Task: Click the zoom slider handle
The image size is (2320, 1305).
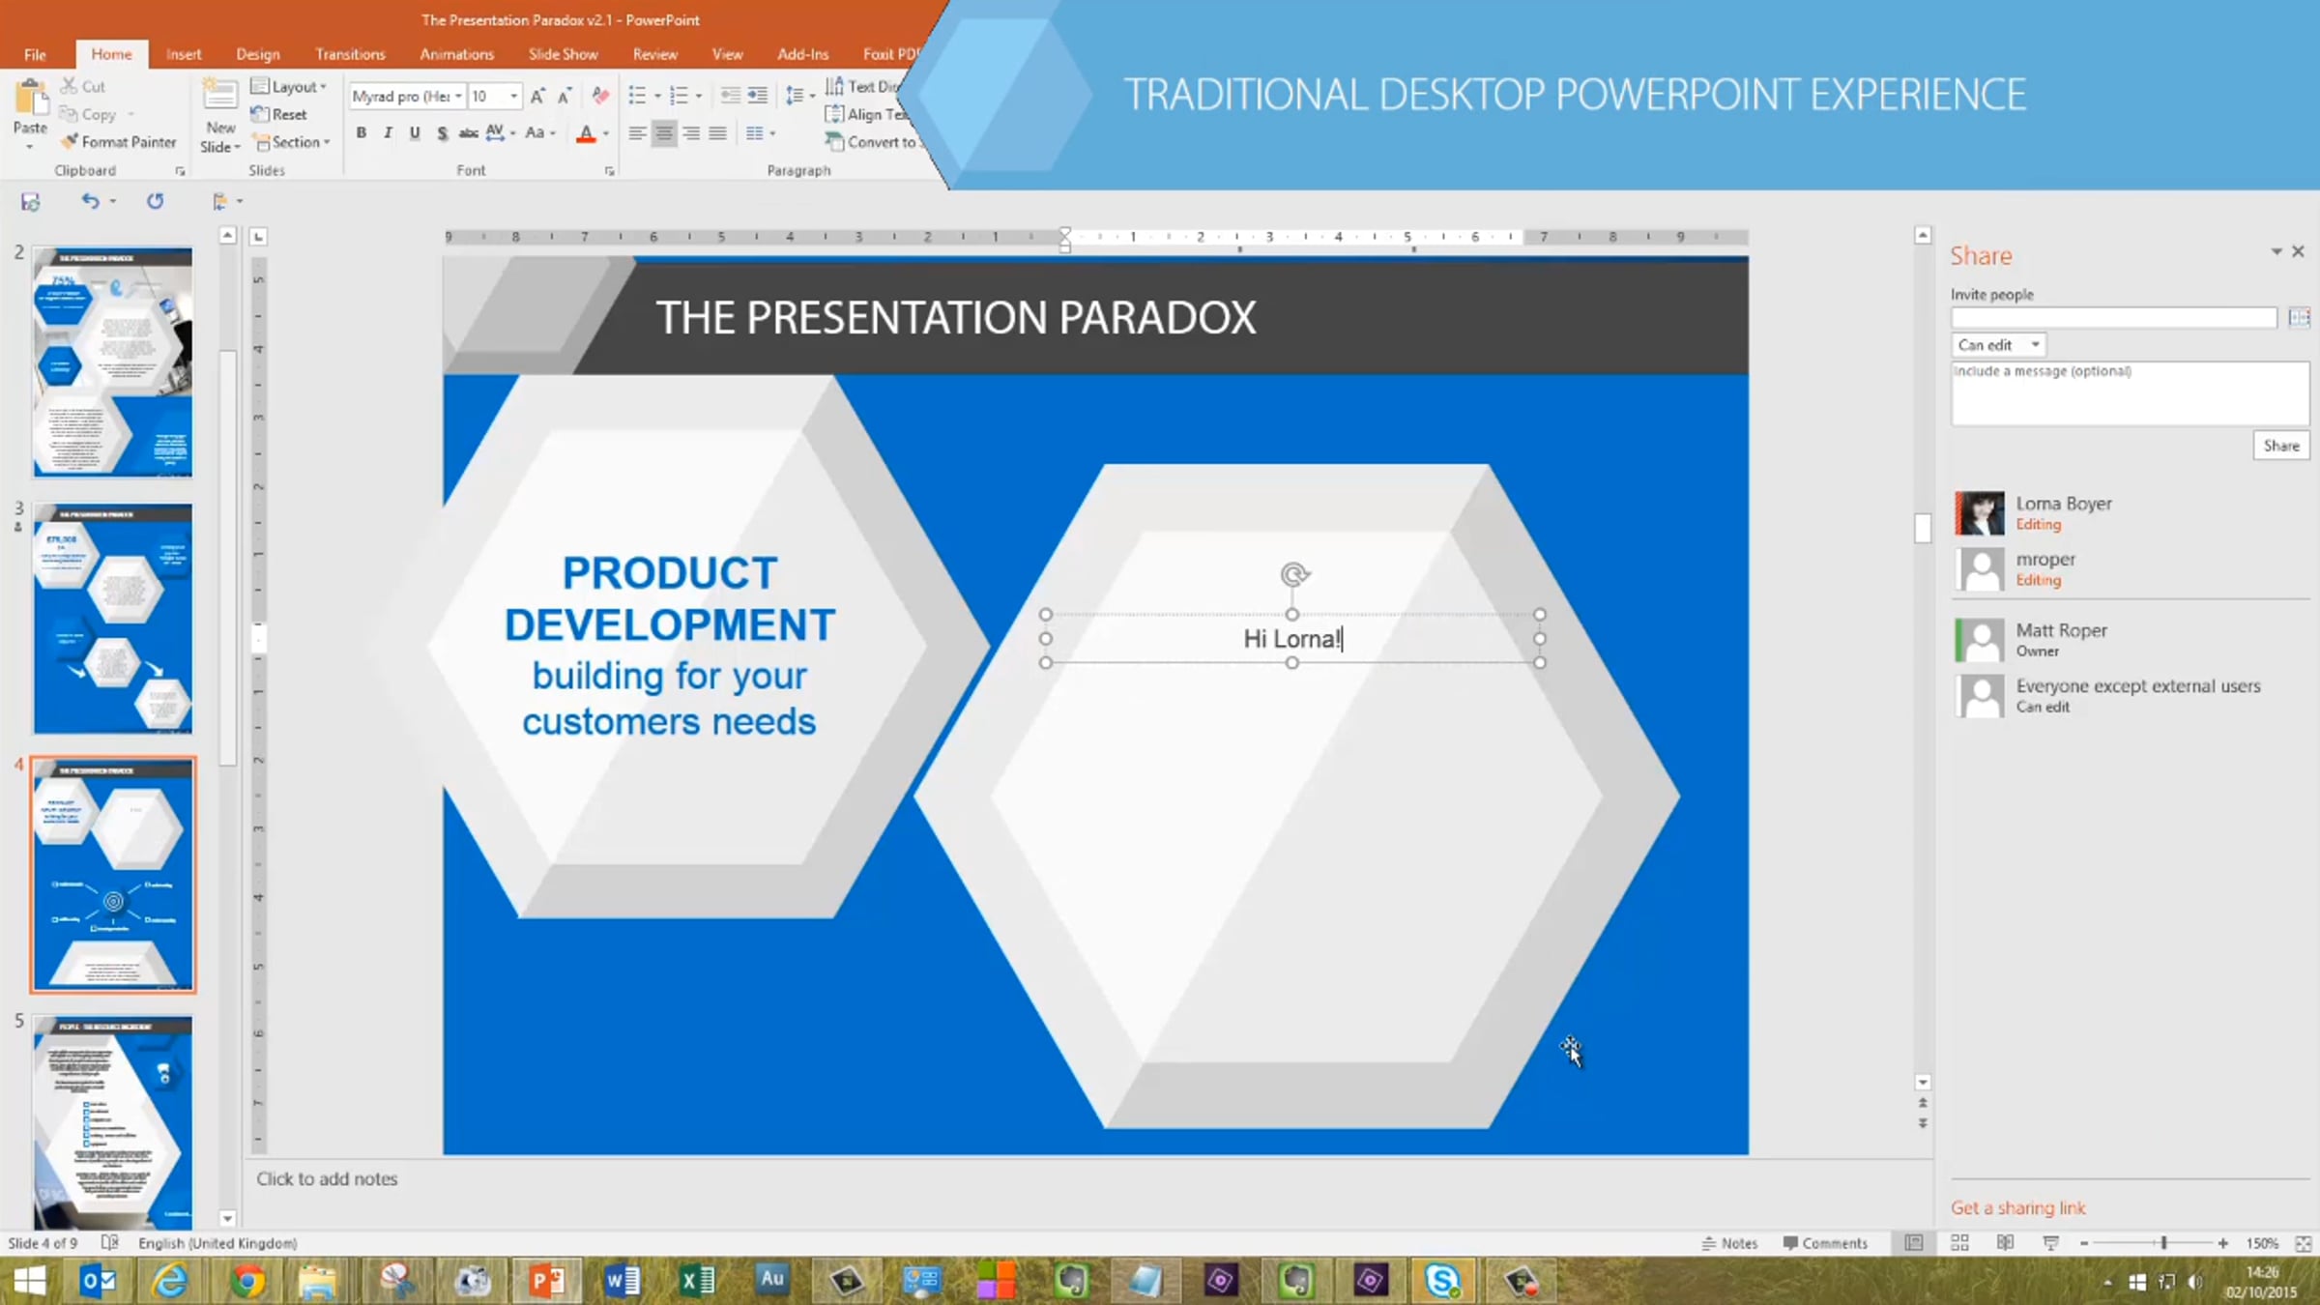Action: [2163, 1243]
